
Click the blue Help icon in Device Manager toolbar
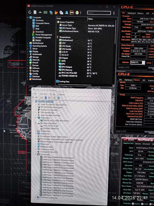[46, 98]
